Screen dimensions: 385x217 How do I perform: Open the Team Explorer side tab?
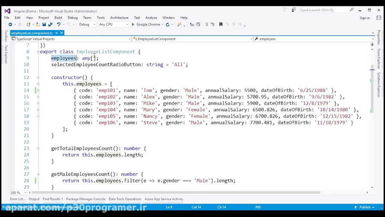(x=379, y=59)
